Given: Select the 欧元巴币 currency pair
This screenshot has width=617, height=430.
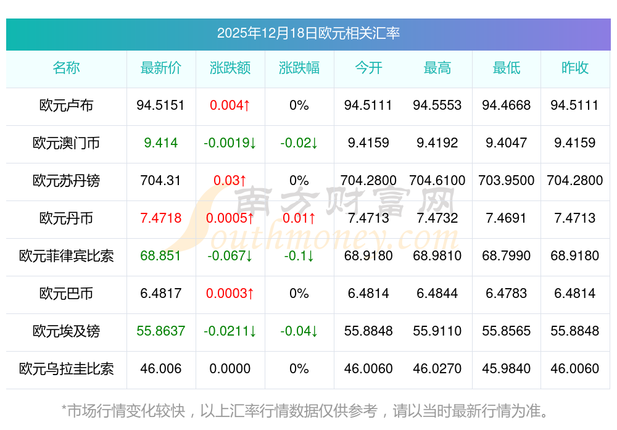Looking at the screenshot, I should tap(66, 294).
